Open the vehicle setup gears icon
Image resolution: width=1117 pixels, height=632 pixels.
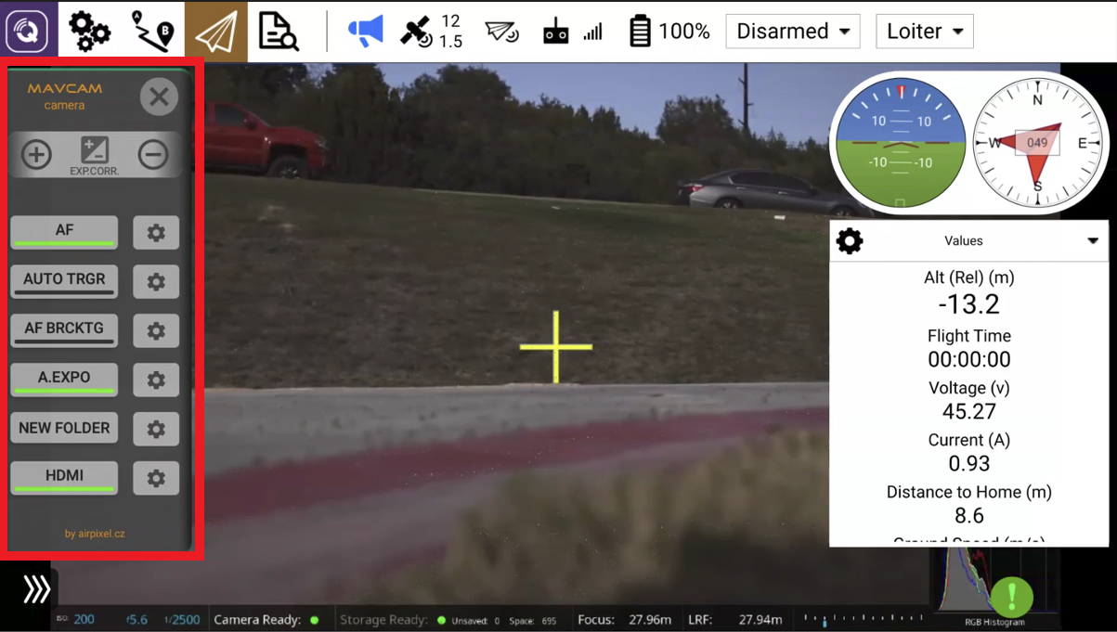coord(89,32)
